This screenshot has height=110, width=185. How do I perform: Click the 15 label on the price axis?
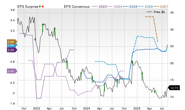172,80
